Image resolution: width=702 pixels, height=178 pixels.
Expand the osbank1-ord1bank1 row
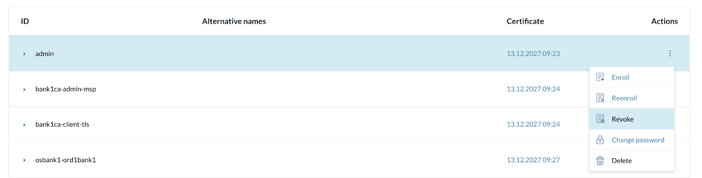(25, 160)
